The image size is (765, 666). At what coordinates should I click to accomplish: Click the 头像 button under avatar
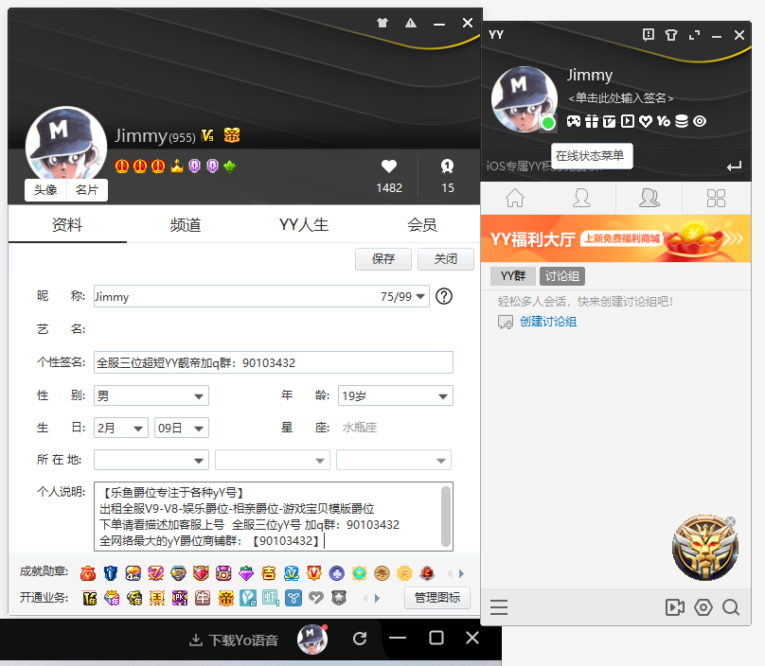pyautogui.click(x=45, y=189)
